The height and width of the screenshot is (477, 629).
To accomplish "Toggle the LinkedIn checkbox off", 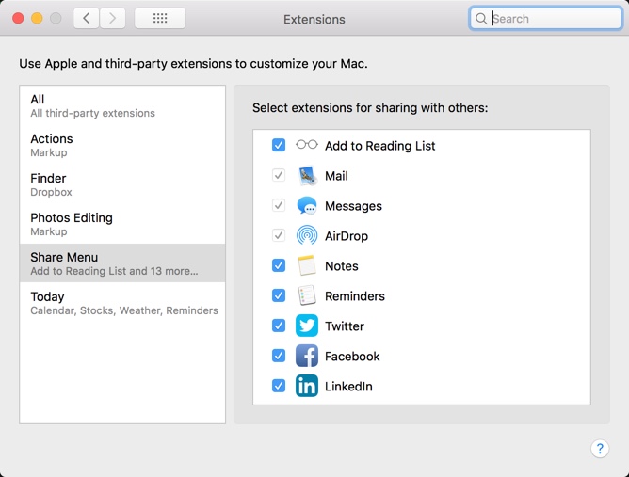I will pyautogui.click(x=279, y=385).
